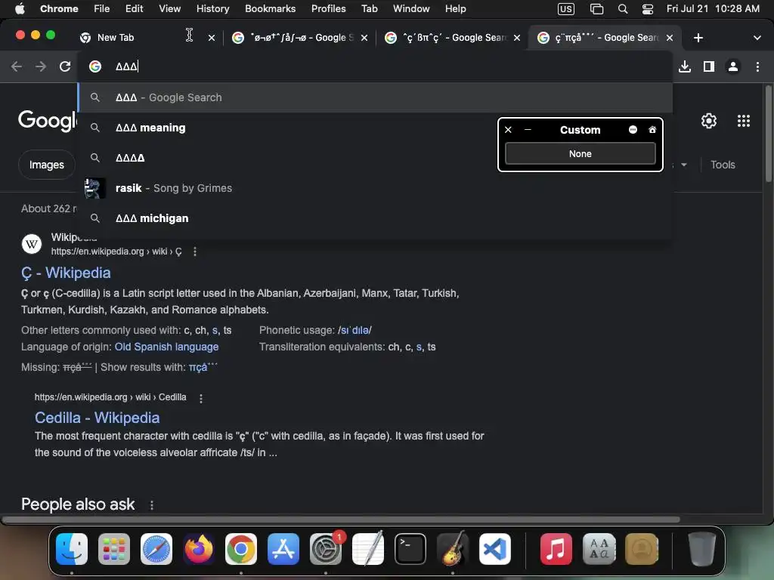The width and height of the screenshot is (774, 580).
Task: Open options for the Ç Wikipedia result
Action: pyautogui.click(x=195, y=251)
